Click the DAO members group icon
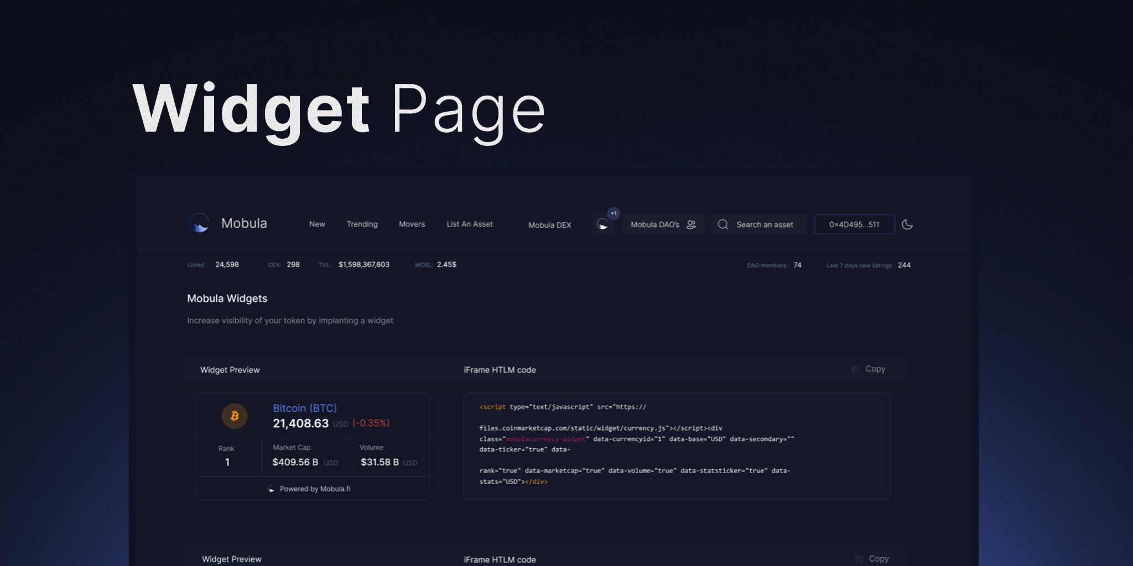This screenshot has width=1133, height=566. pos(692,224)
